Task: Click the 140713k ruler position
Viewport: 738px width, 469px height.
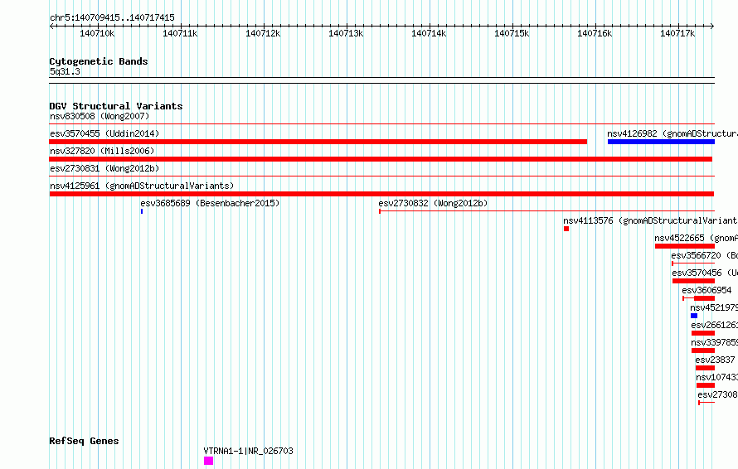Action: (x=346, y=33)
